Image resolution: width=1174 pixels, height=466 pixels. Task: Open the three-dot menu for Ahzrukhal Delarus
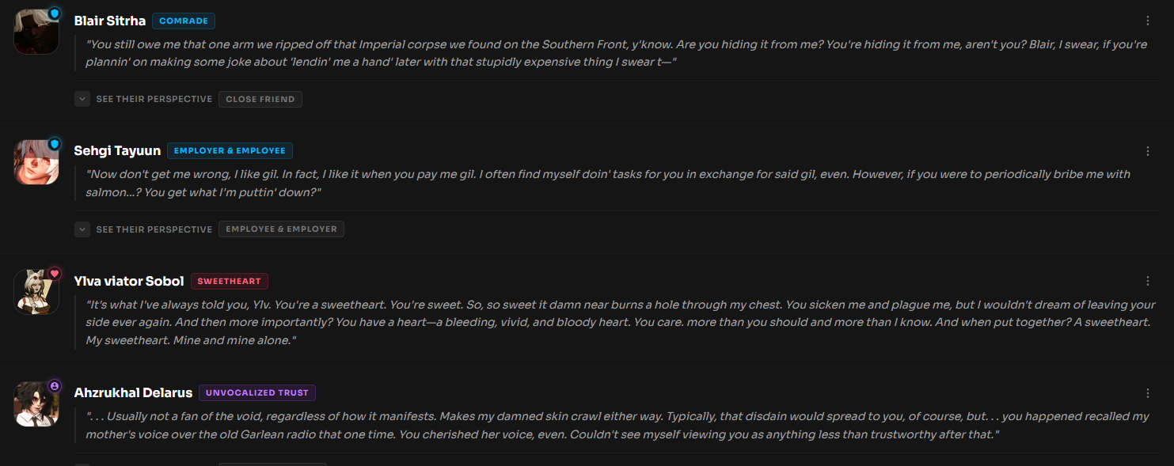(1148, 393)
